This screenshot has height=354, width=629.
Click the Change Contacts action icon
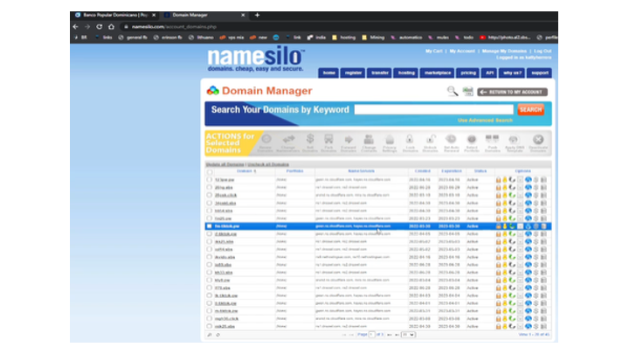tap(369, 139)
